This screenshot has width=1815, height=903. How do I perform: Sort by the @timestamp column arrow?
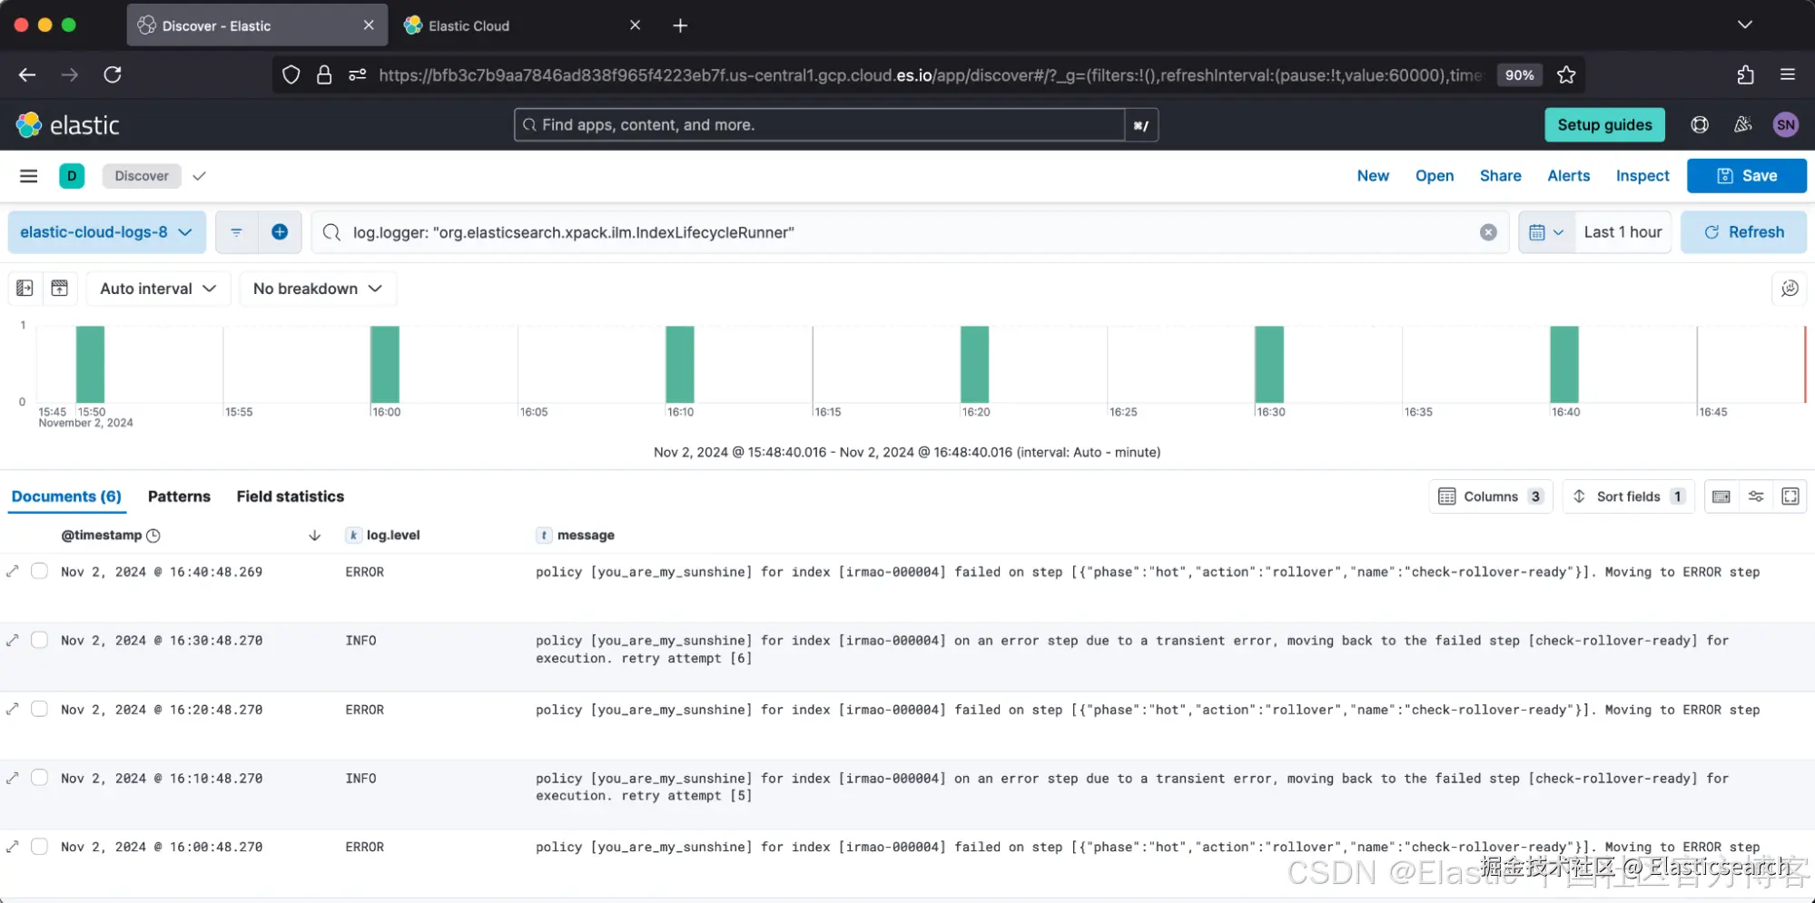pos(314,535)
